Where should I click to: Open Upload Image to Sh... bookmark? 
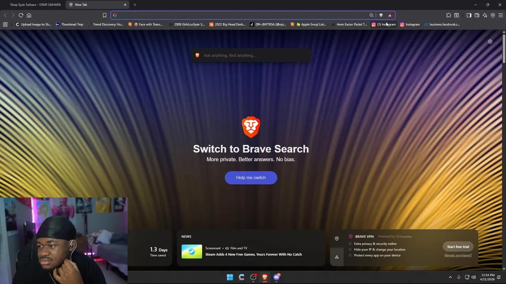pyautogui.click(x=33, y=24)
